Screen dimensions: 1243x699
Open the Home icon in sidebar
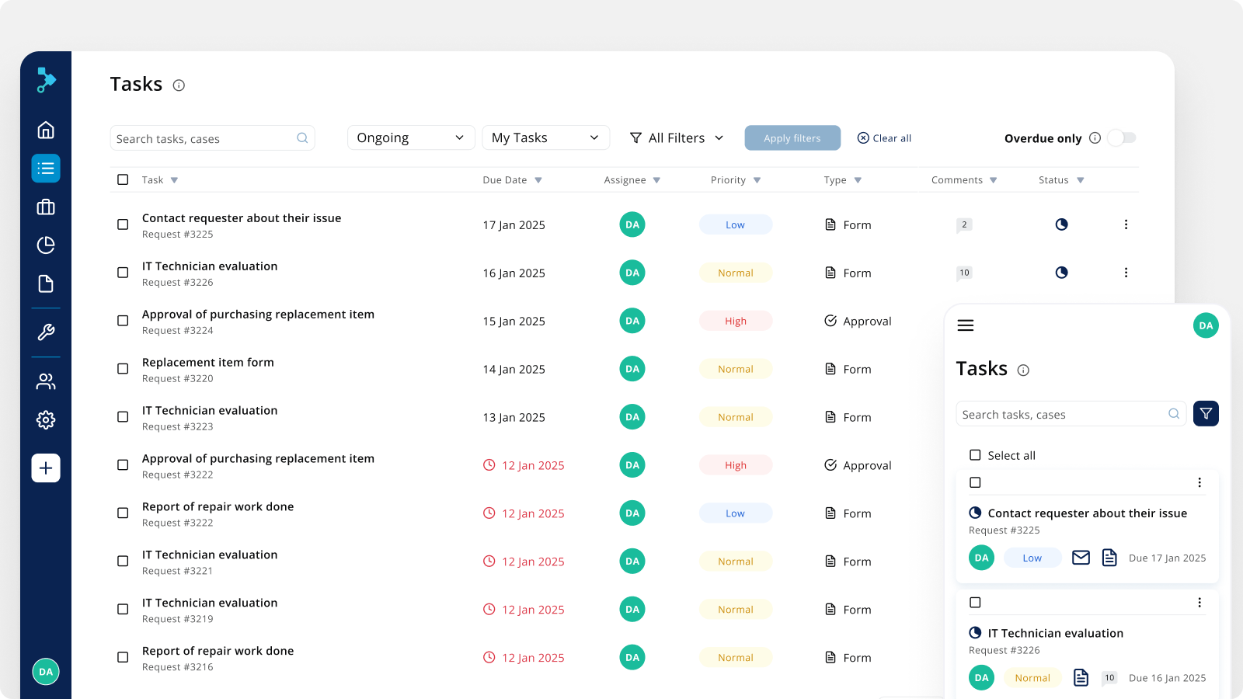pyautogui.click(x=46, y=130)
